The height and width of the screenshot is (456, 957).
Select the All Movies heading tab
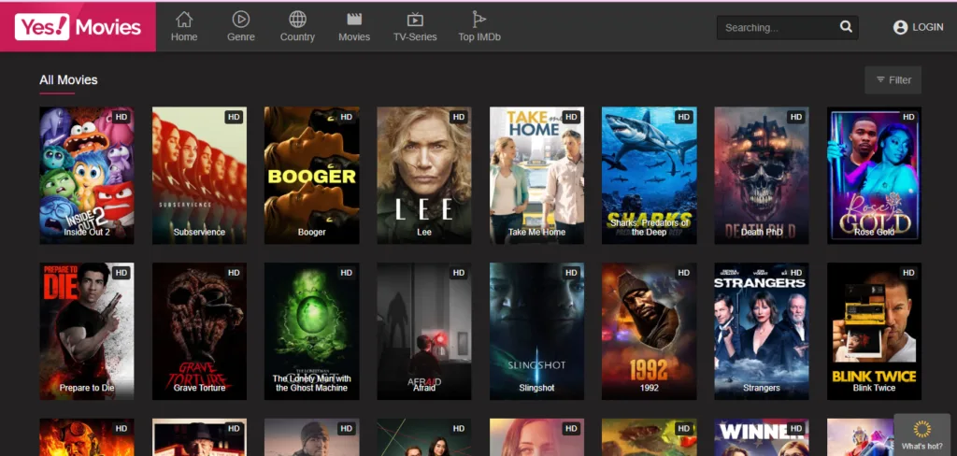(x=68, y=80)
